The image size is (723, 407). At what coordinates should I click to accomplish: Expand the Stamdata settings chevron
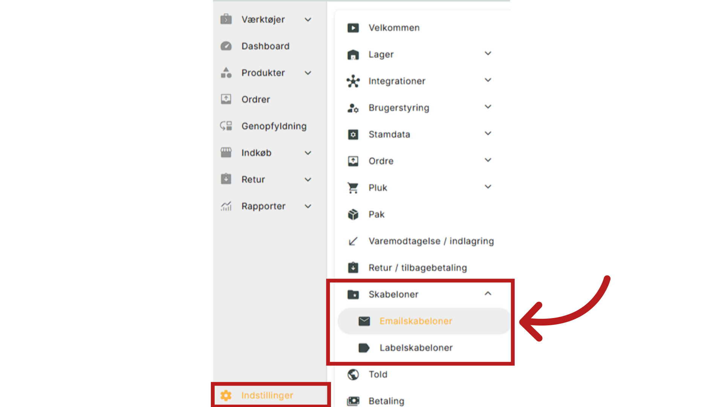coord(488,133)
